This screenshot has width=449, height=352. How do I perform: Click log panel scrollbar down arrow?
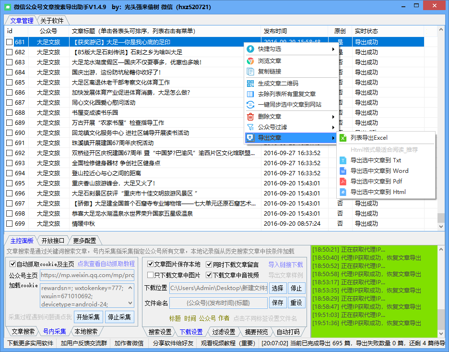(x=441, y=334)
